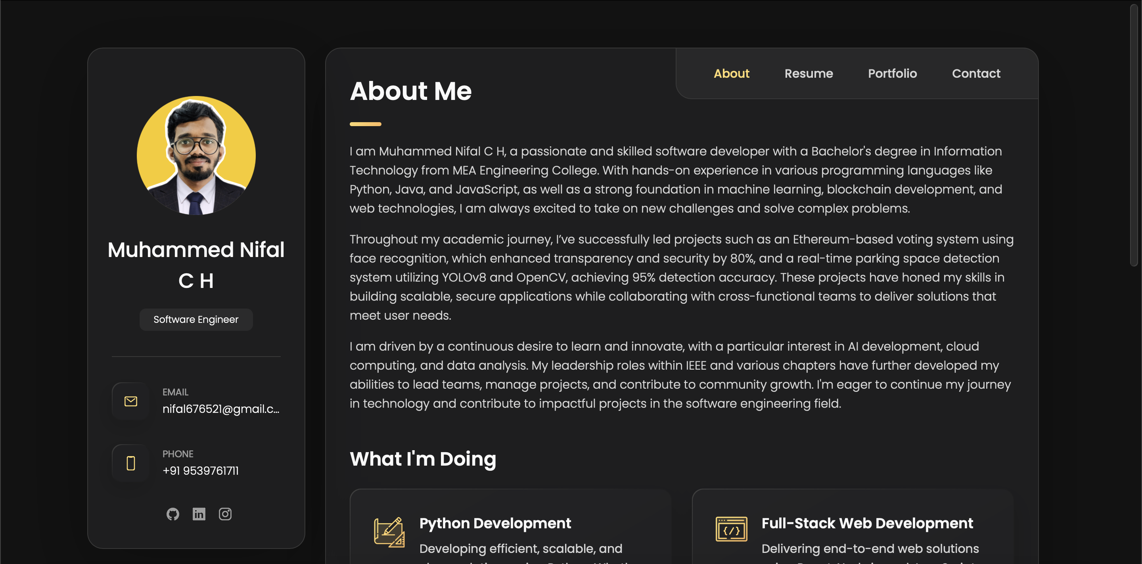
Task: Click the nifal676521@gmail.c... email link
Action: pyautogui.click(x=221, y=409)
